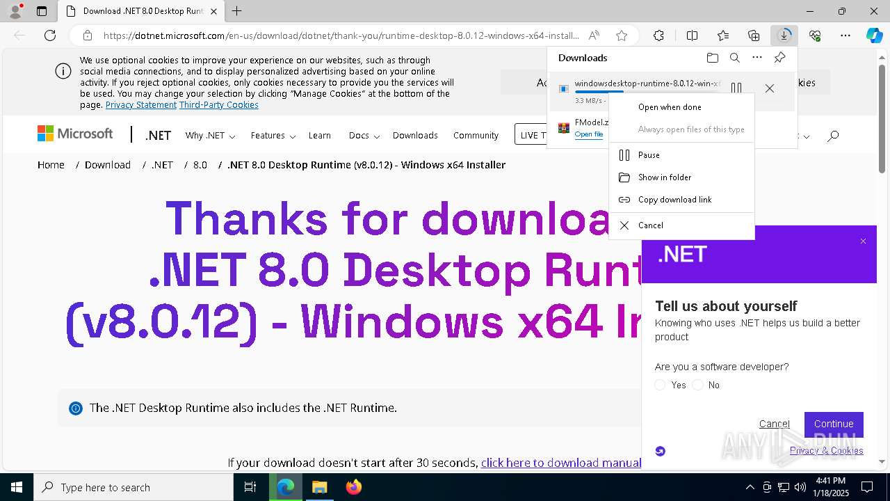Launch Firefox from taskbar
Image resolution: width=890 pixels, height=501 pixels.
coord(353,487)
